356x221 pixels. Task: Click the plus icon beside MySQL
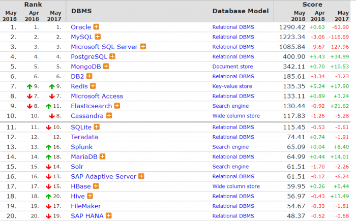click(x=98, y=37)
